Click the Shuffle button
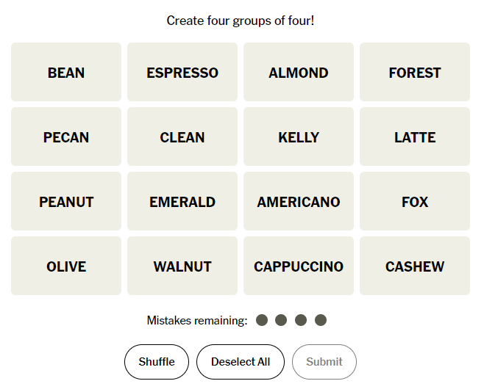The width and height of the screenshot is (484, 392). tap(157, 362)
